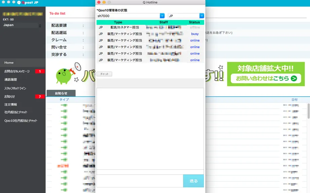Screen dimensions: 310x193
Task: Click the 送る send button
Action: 193,181
